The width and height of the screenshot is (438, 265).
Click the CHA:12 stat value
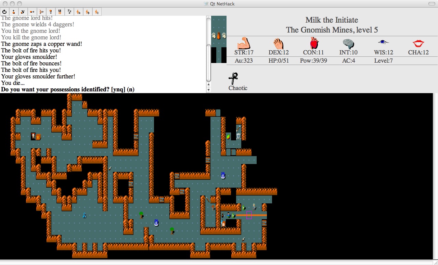point(418,52)
